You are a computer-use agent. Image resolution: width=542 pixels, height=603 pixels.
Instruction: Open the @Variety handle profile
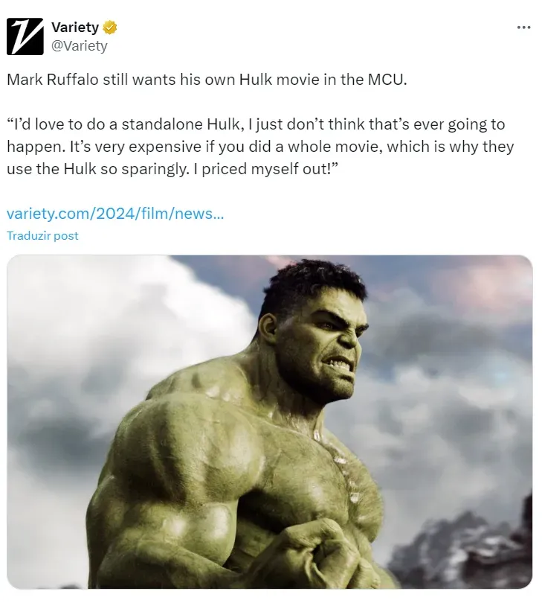79,45
